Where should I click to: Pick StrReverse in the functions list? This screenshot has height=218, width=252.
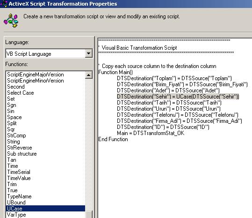click(x=20, y=148)
